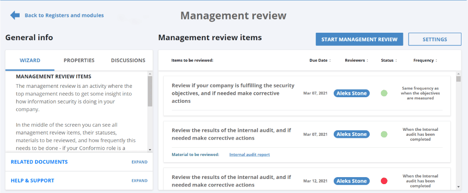Open Help & Support heading
The width and height of the screenshot is (468, 193).
pyautogui.click(x=33, y=180)
